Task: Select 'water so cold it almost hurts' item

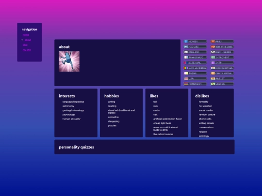Action: coord(165,129)
